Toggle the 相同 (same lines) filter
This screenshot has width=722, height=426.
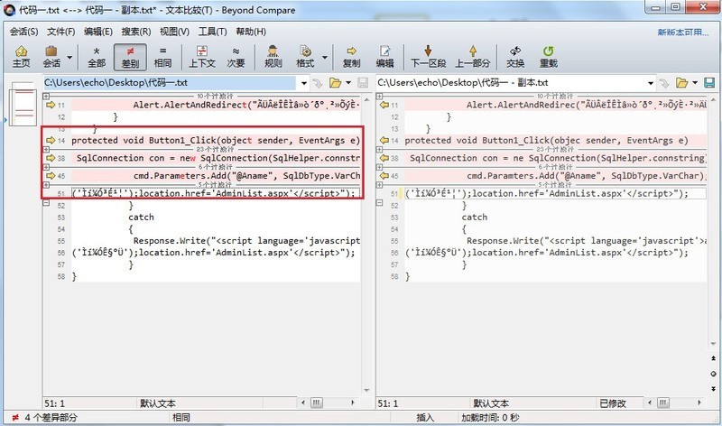(162, 56)
